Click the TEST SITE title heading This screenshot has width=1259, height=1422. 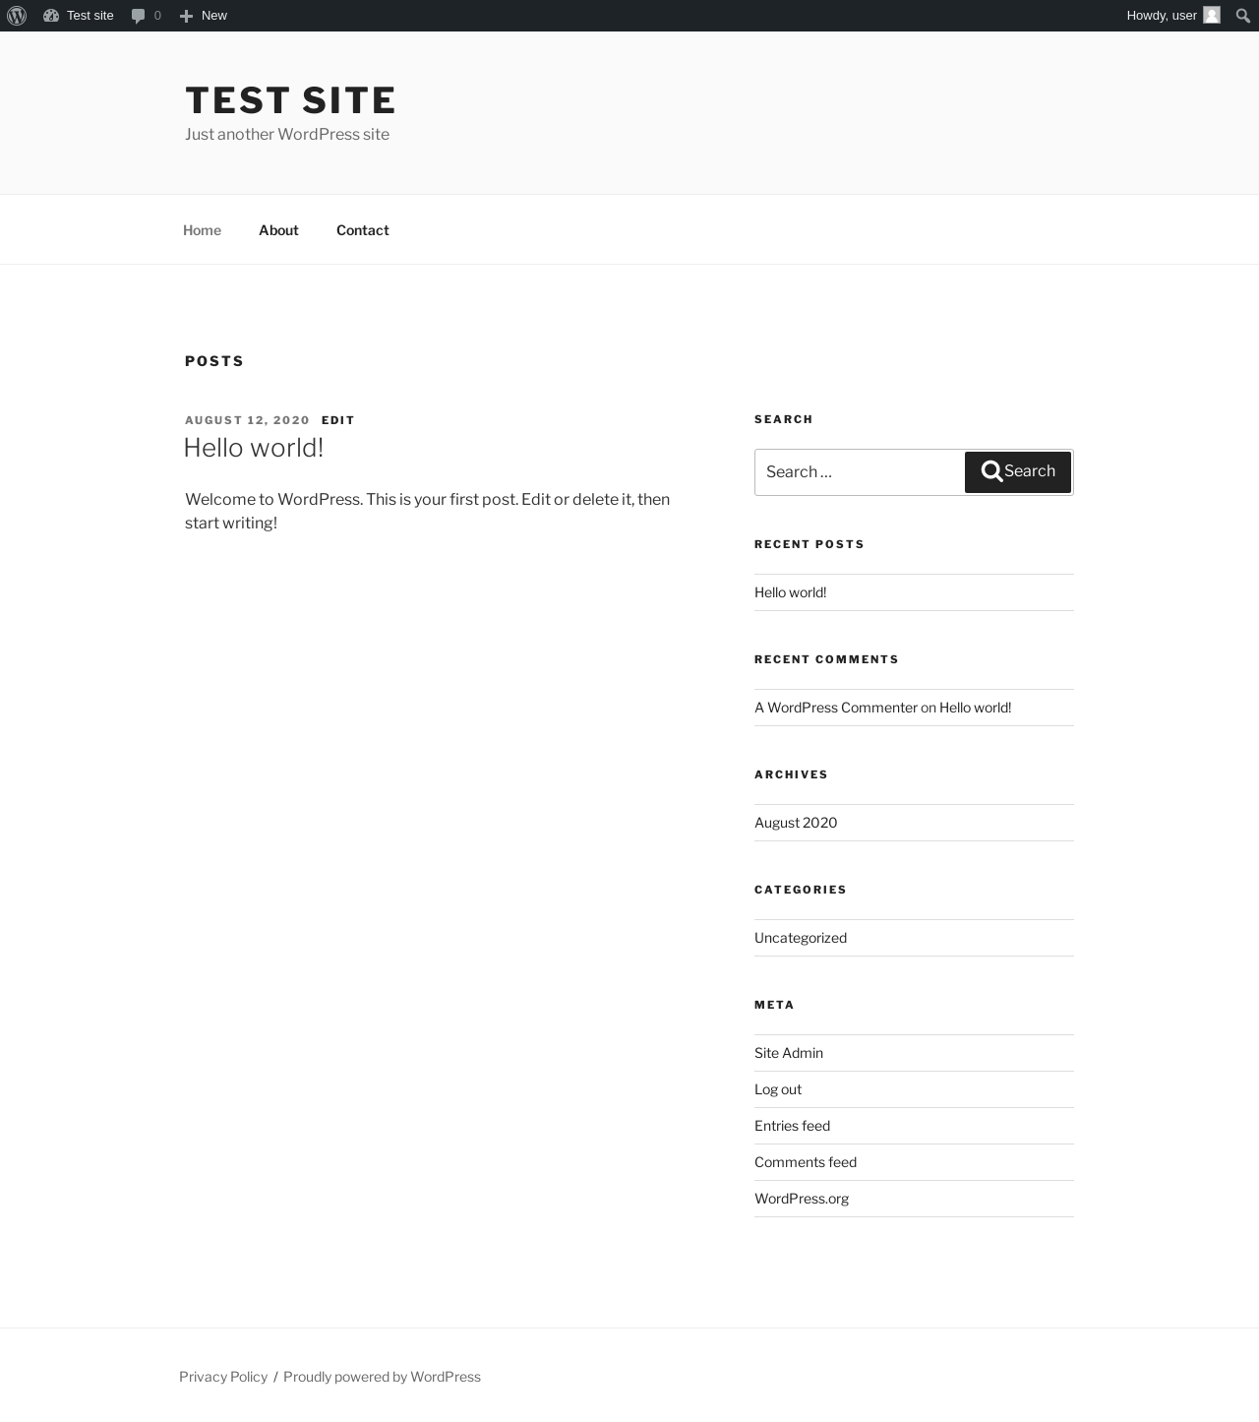[x=290, y=100]
